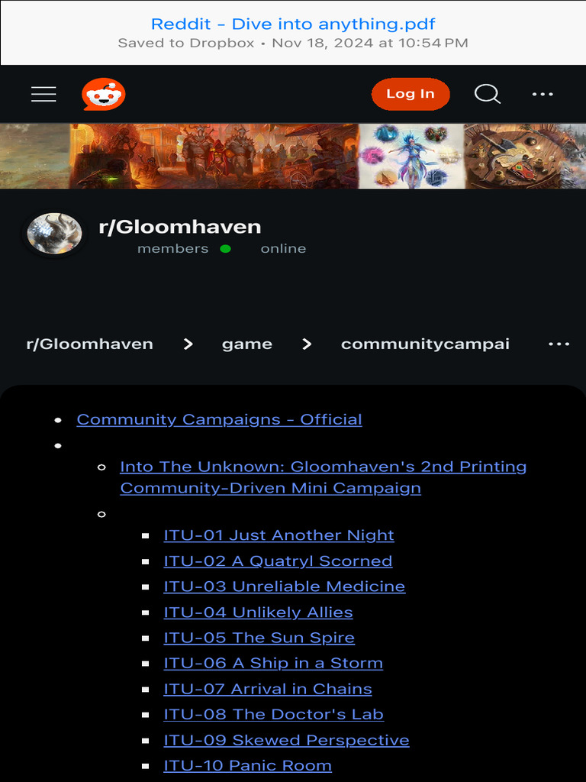This screenshot has width=586, height=782.
Task: Click the Reddit Snoo logo
Action: (104, 94)
